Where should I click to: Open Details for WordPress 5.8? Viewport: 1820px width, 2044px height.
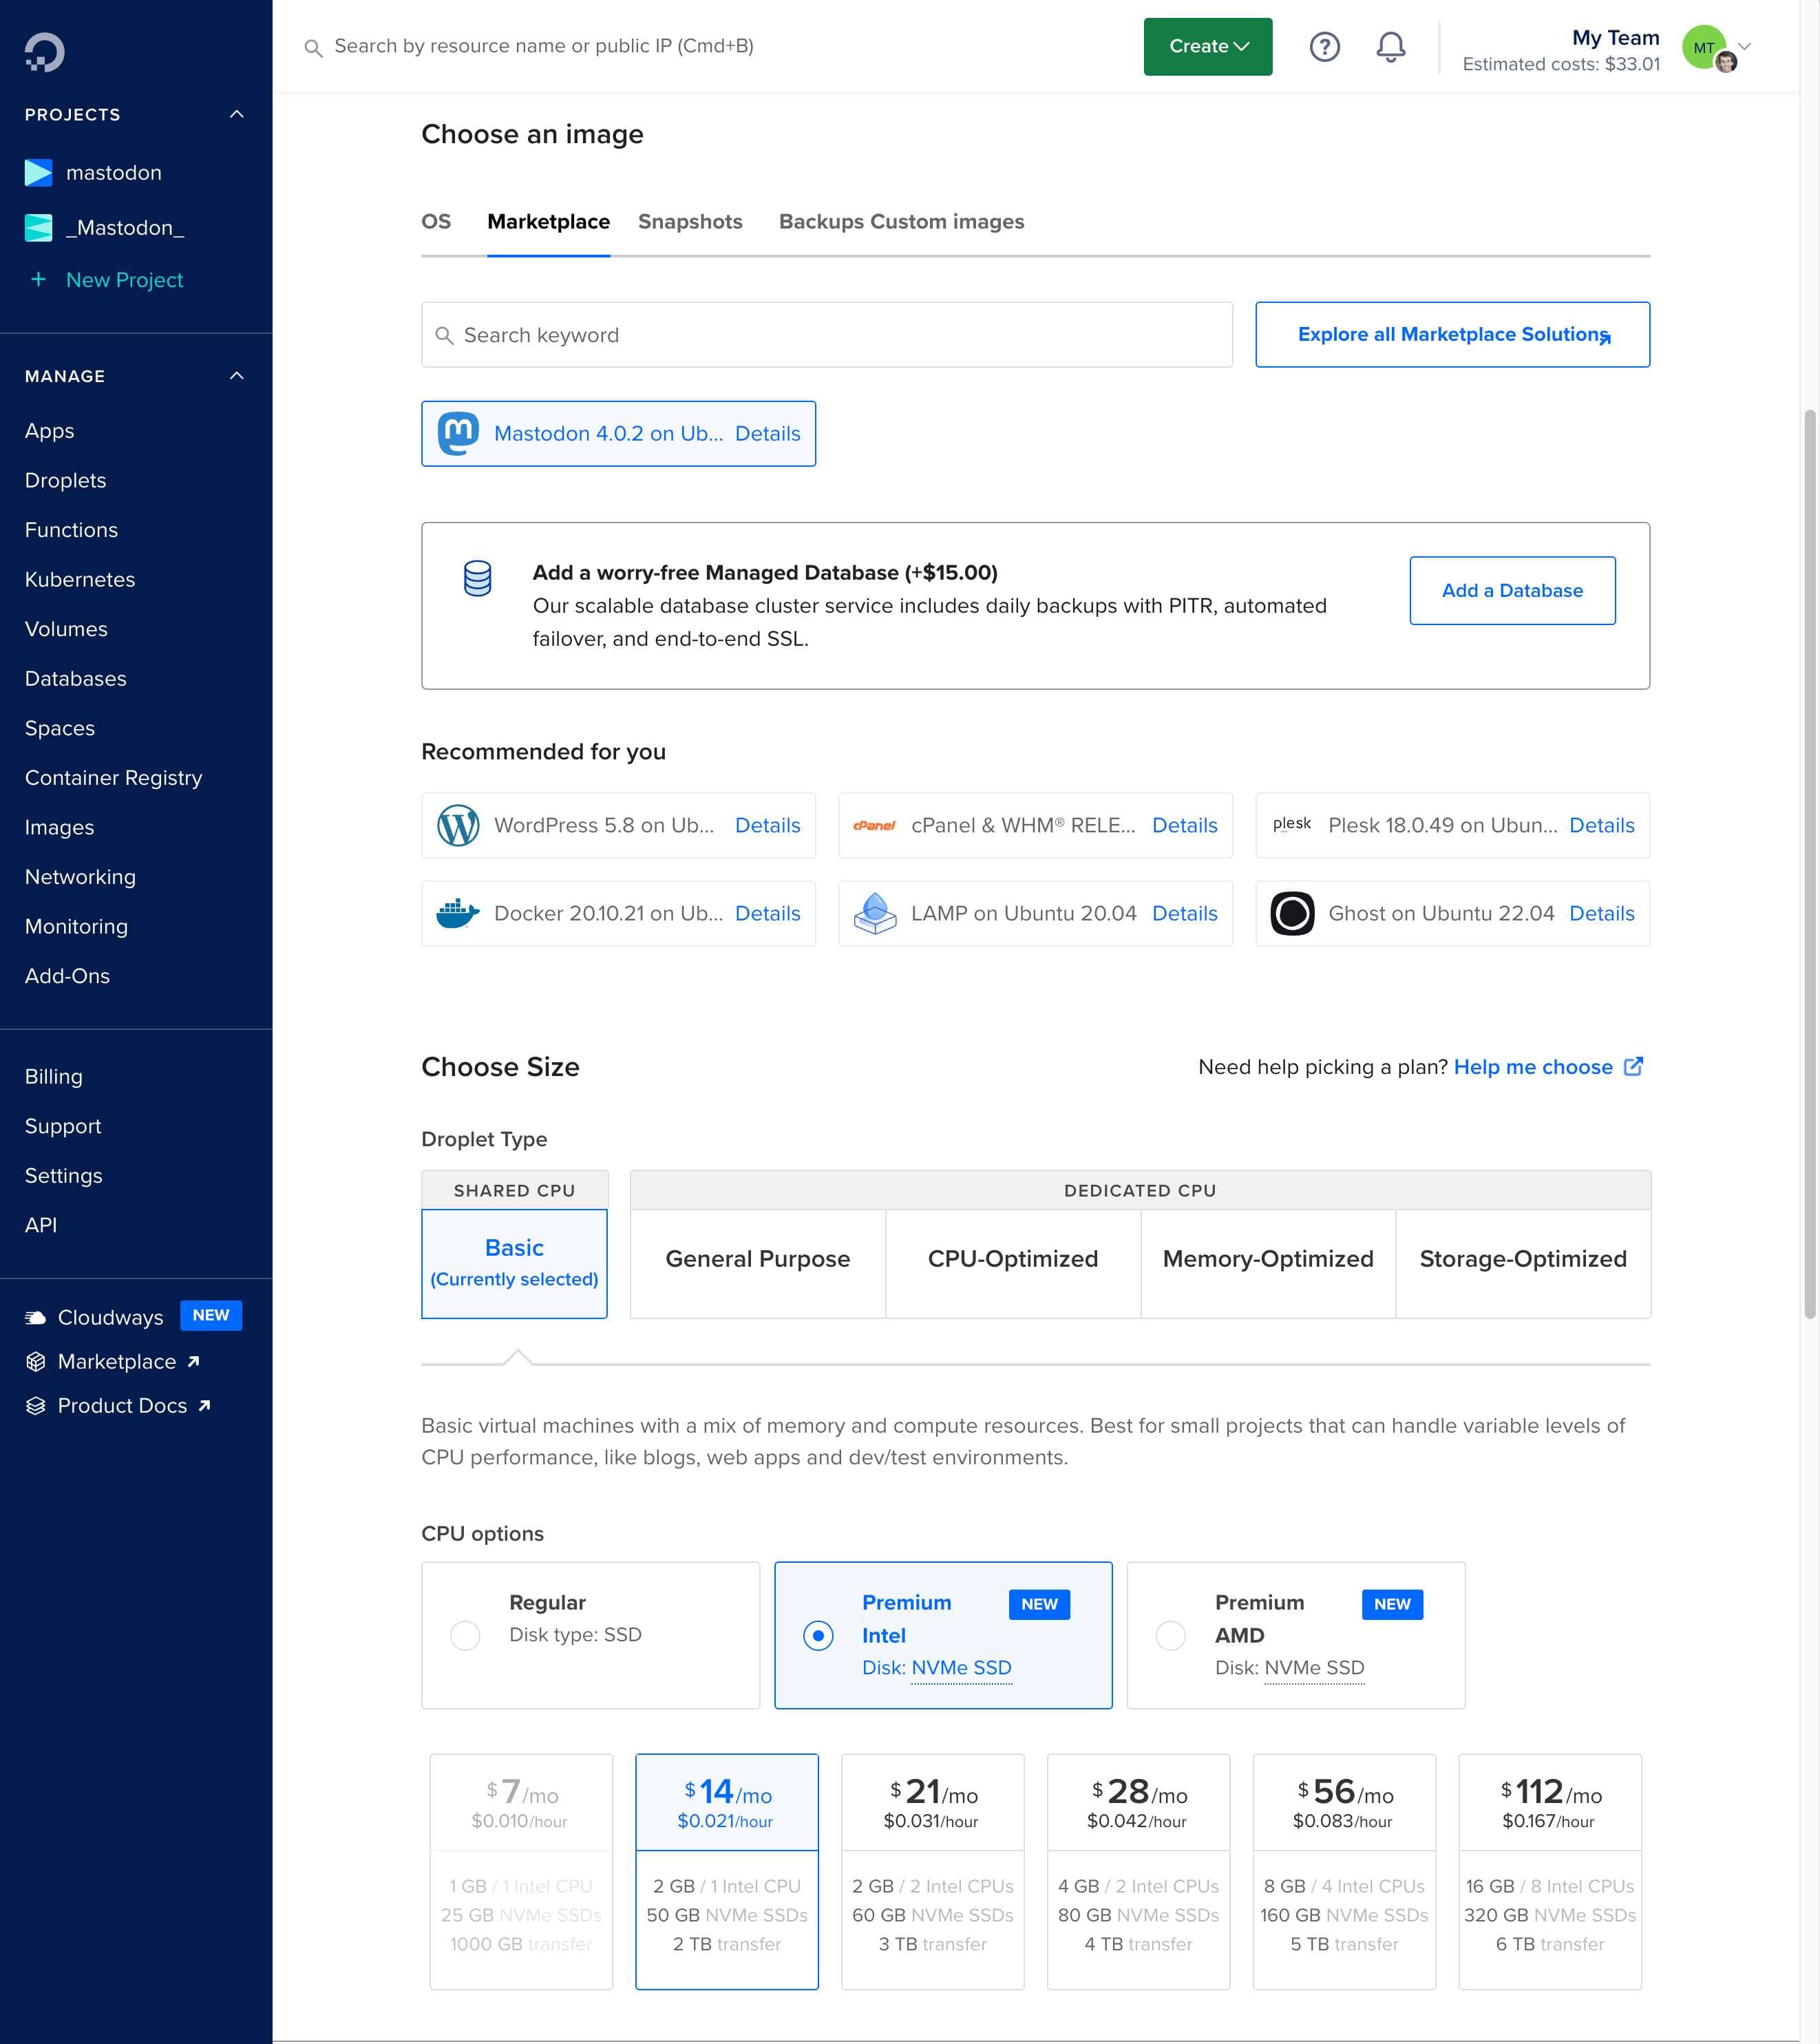coord(768,825)
